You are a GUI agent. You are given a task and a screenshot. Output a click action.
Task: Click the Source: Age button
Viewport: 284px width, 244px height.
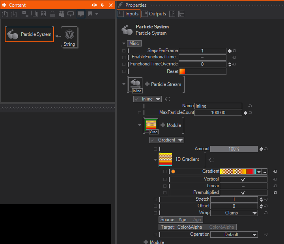(173, 220)
